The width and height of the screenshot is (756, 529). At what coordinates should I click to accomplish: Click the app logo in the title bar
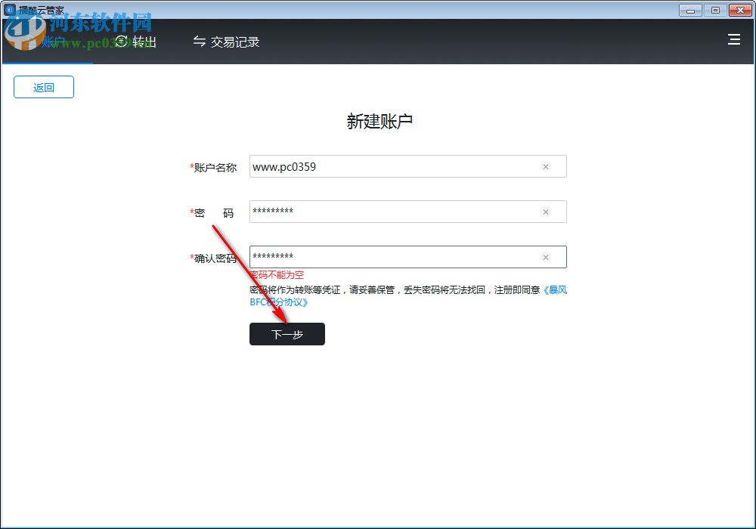(8, 10)
